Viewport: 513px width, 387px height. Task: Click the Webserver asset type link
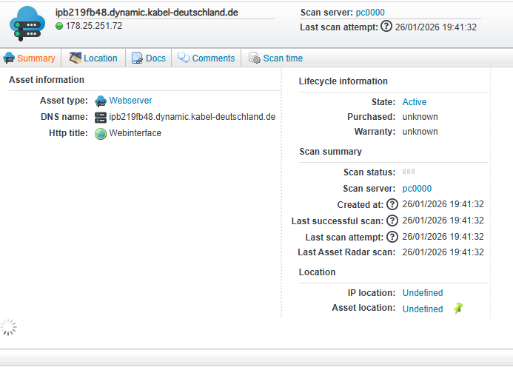(130, 101)
